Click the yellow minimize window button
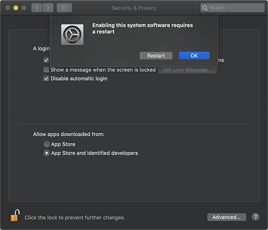The image size is (268, 230). pyautogui.click(x=16, y=8)
